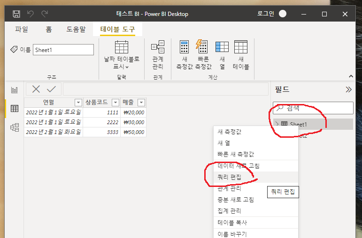Screen dimensions: 362x238
Task: Maximize the Power BI Desktop window
Action: (x=324, y=14)
